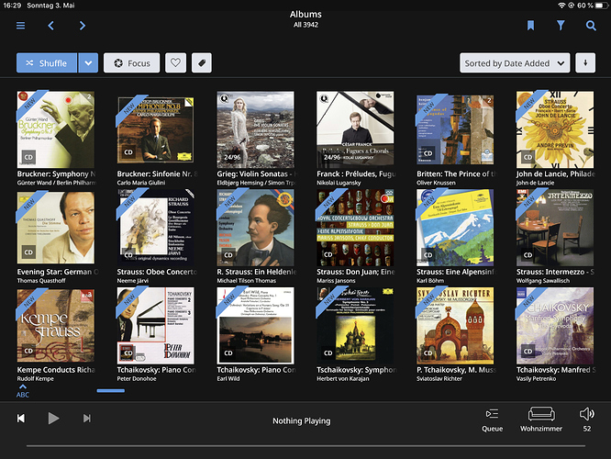Click the 'Nothing Playing' status text
611x459 pixels.
tap(301, 420)
